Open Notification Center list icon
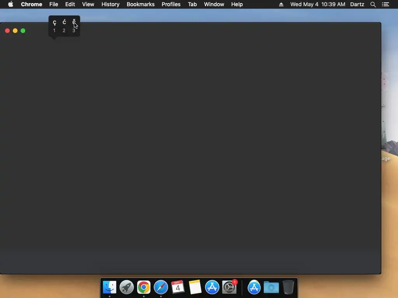 click(386, 4)
